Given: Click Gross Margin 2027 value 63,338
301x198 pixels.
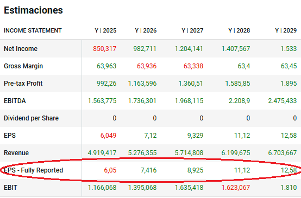Looking at the screenshot, I should [193, 66].
